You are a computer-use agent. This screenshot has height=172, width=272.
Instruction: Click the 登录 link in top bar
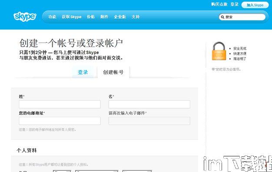pos(234,4)
